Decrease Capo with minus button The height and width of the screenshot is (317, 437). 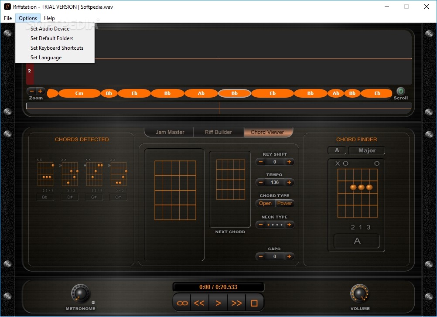[x=260, y=256]
